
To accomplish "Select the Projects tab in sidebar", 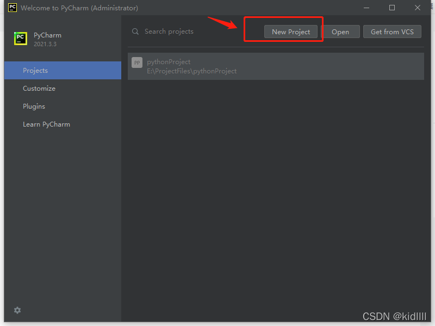I will (63, 71).
